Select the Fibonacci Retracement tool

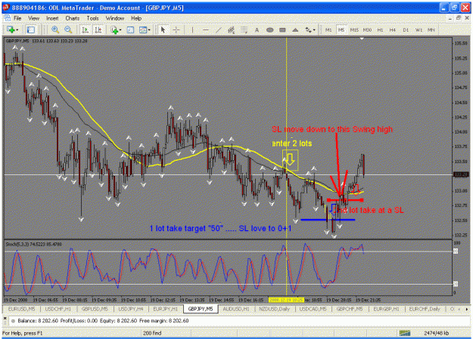click(244, 29)
